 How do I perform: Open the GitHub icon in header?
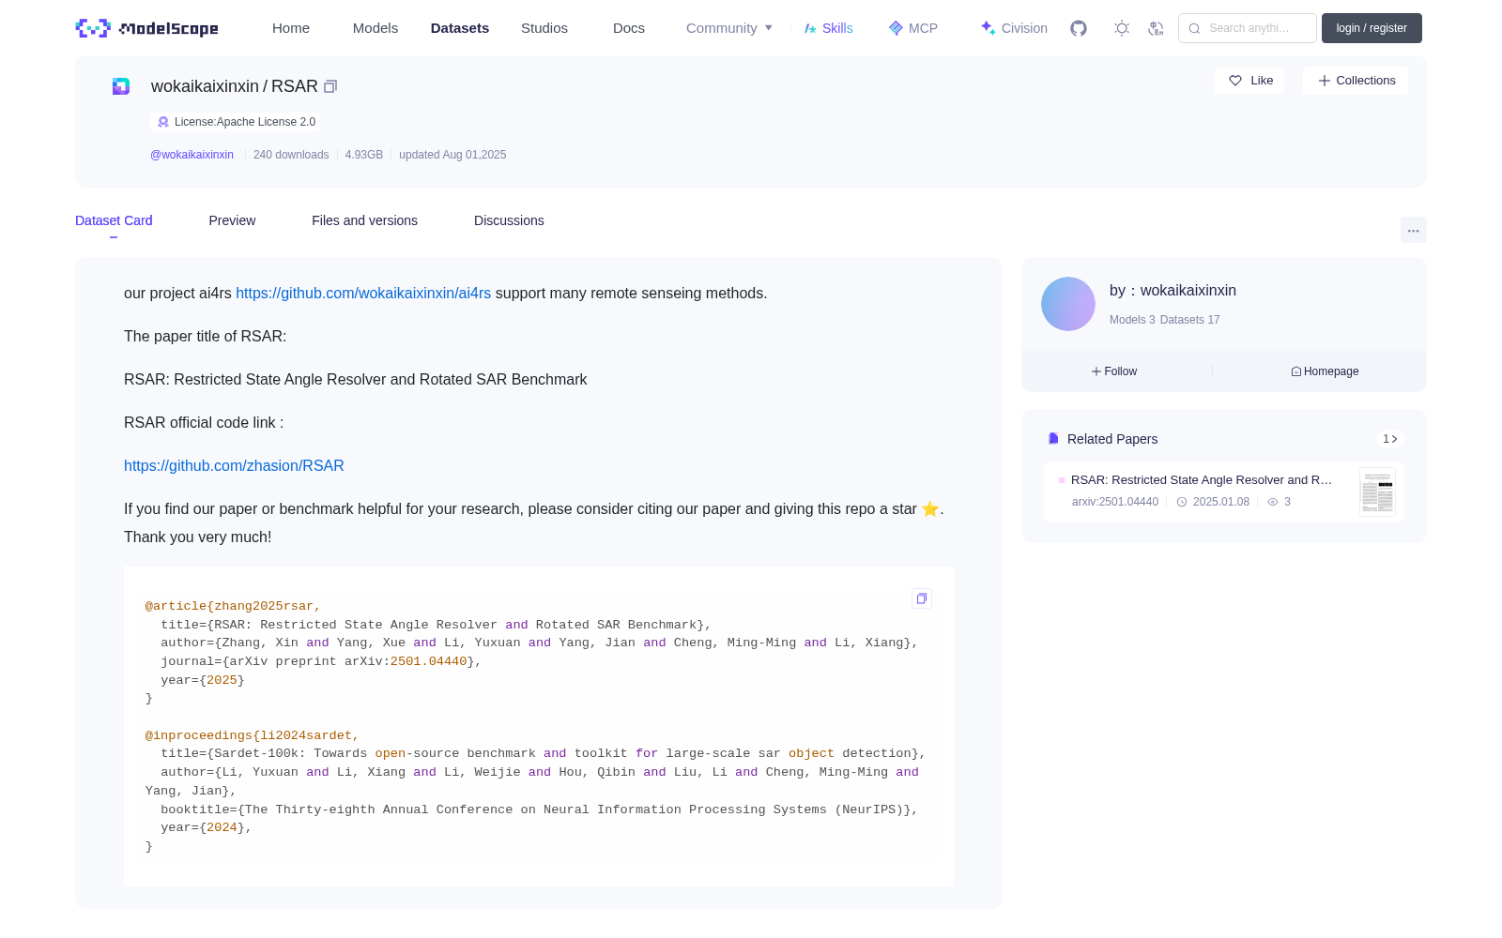pos(1079,28)
